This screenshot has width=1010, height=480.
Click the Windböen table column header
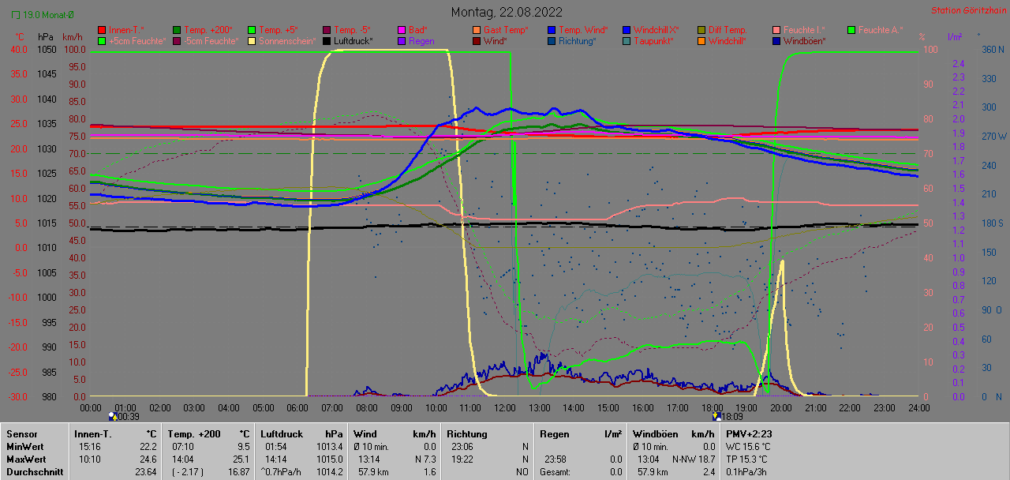coord(654,433)
